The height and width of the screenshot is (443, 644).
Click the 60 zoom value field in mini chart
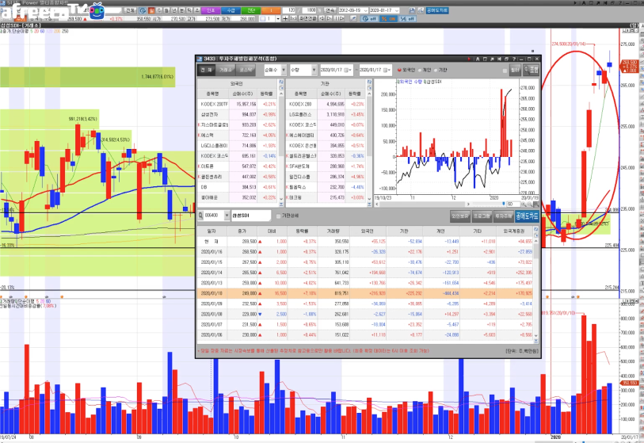513,204
